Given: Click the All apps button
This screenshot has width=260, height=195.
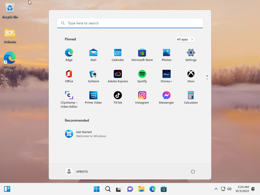Looking at the screenshot, I should point(185,39).
